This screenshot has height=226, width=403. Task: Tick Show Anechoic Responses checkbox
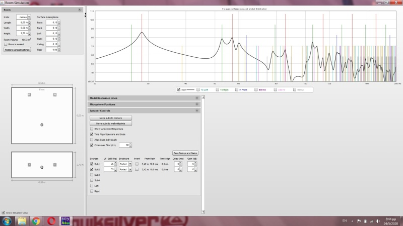coord(91,129)
